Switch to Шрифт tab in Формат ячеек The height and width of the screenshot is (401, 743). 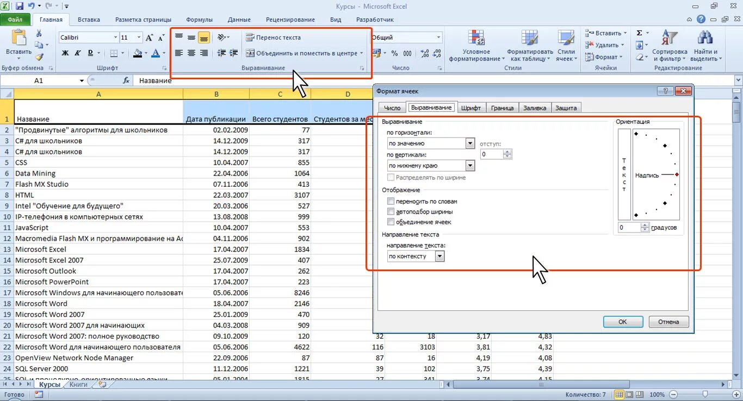(470, 108)
